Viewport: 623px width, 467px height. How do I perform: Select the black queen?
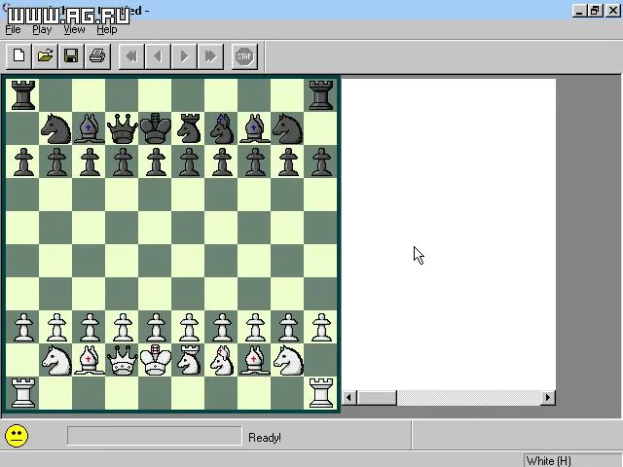click(x=123, y=128)
